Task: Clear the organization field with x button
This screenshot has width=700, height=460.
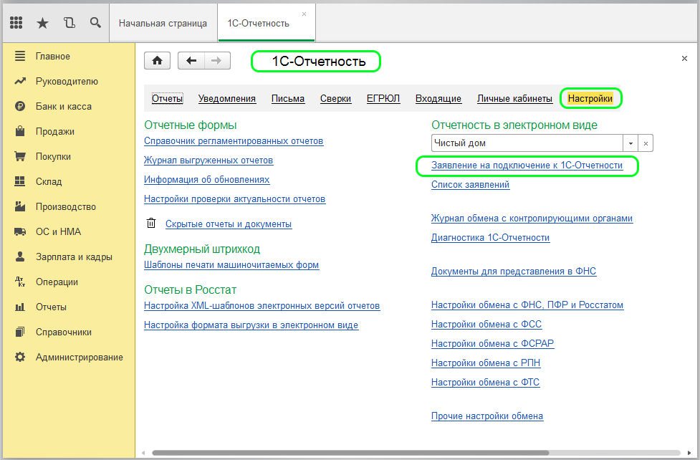Action: pyautogui.click(x=646, y=143)
